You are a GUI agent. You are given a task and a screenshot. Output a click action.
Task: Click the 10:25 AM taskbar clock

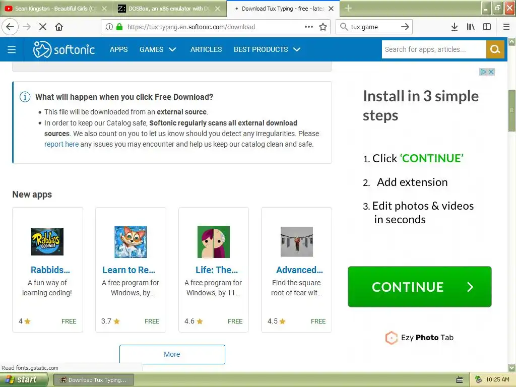pos(497,380)
